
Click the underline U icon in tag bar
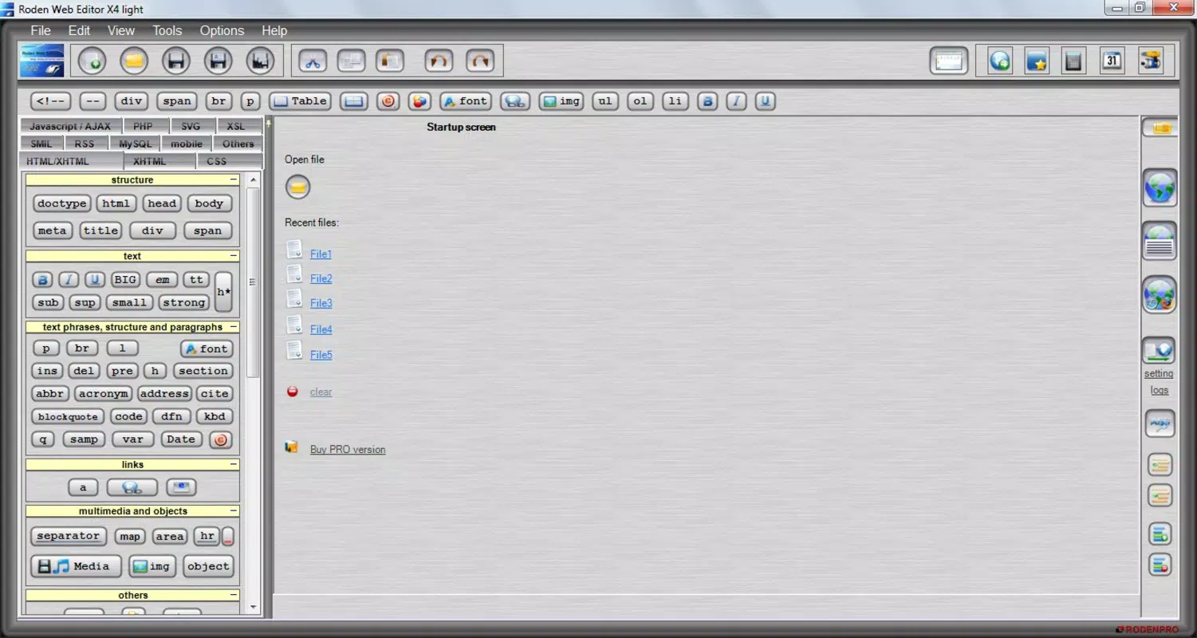766,101
